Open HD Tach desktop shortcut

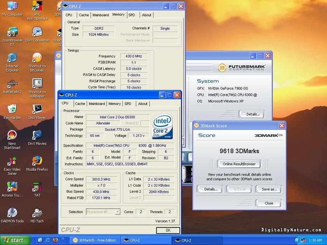click(37, 213)
